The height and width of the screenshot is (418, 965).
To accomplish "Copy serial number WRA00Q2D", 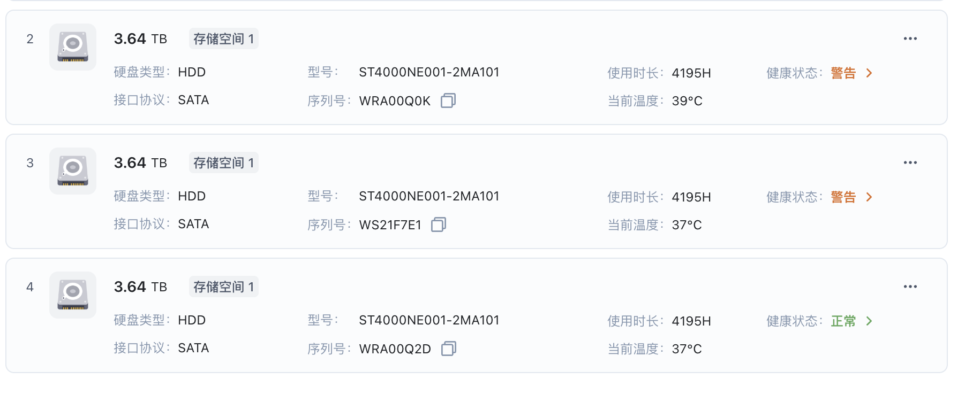I will pyautogui.click(x=449, y=349).
